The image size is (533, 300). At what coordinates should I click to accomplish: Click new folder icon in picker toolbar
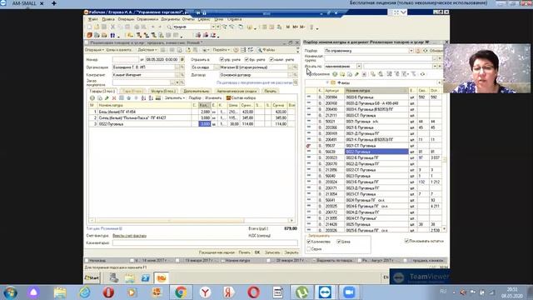pyautogui.click(x=342, y=74)
